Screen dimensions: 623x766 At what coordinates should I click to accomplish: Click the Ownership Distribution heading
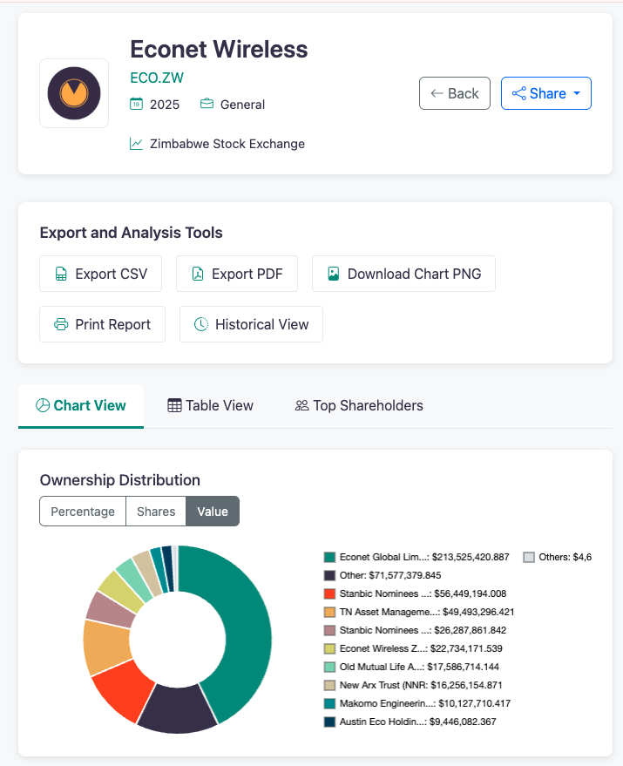119,480
